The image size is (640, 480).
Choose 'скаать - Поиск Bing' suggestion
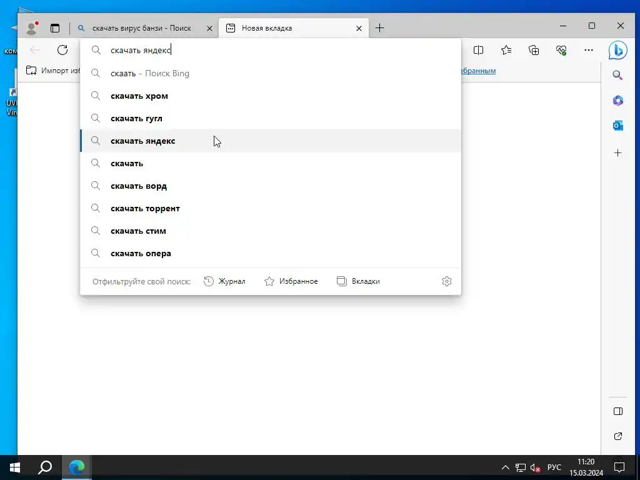(271, 74)
